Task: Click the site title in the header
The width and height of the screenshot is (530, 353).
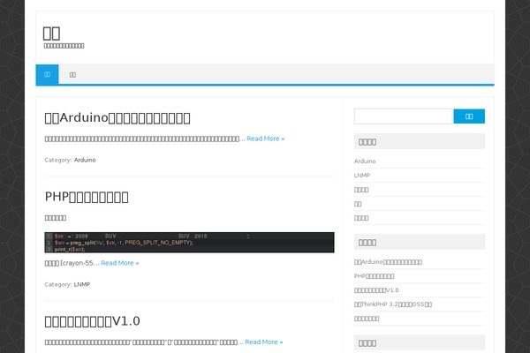Action: pyautogui.click(x=51, y=34)
